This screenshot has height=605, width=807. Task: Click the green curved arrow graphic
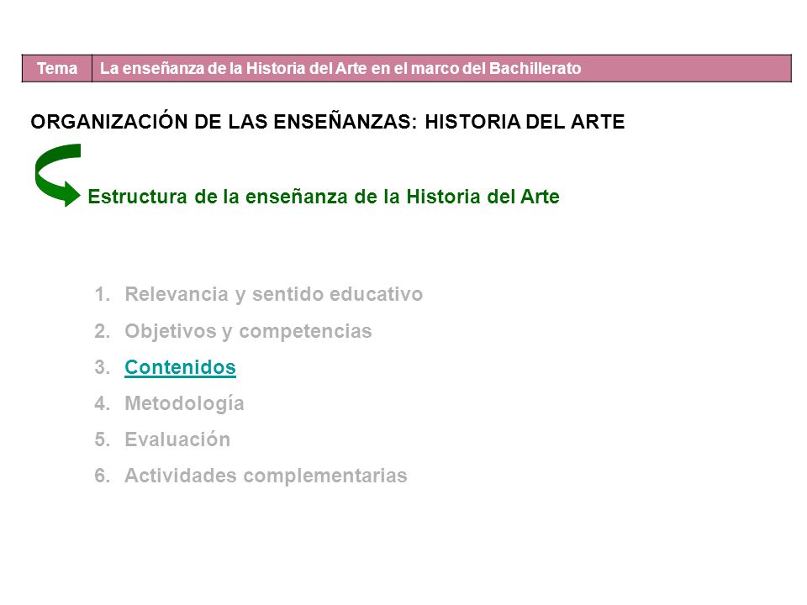pyautogui.click(x=58, y=175)
